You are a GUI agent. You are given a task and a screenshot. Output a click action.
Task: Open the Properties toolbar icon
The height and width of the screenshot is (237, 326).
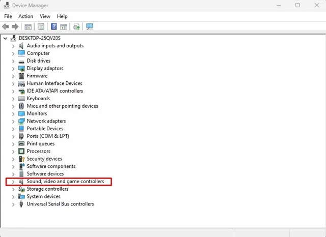click(x=41, y=26)
